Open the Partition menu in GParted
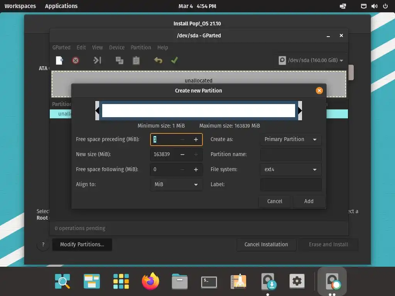The height and width of the screenshot is (296, 395). [x=141, y=47]
